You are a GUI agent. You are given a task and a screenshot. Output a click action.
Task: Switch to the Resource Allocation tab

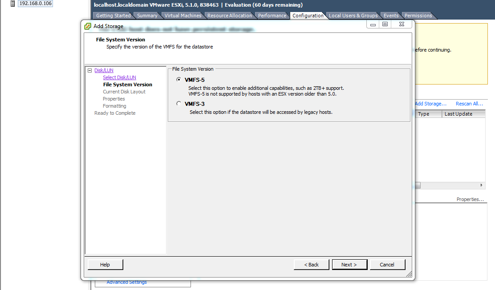coord(230,16)
